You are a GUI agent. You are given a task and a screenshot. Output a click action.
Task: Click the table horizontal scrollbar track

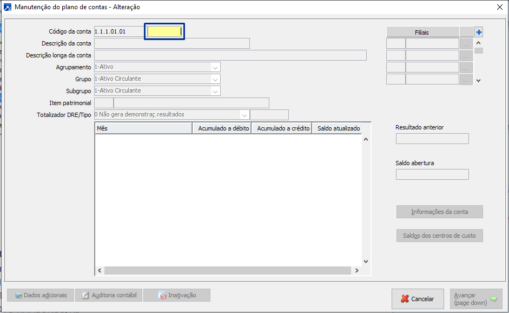(228, 270)
